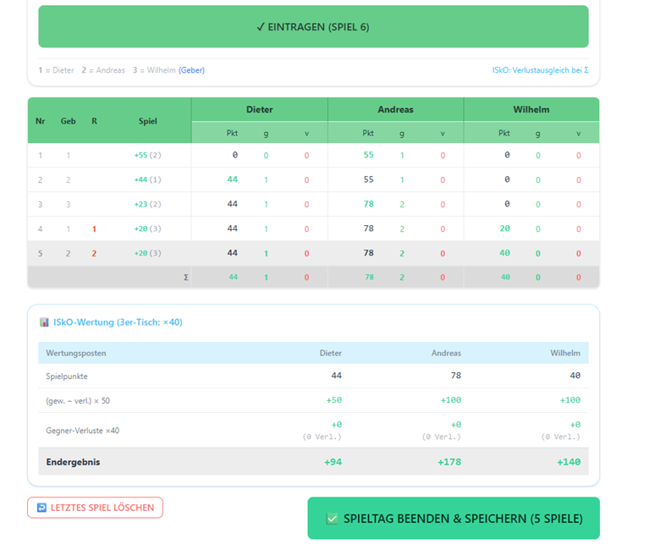The image size is (655, 544).
Task: Click the Letztes Spiel Löschen button
Action: tap(96, 508)
